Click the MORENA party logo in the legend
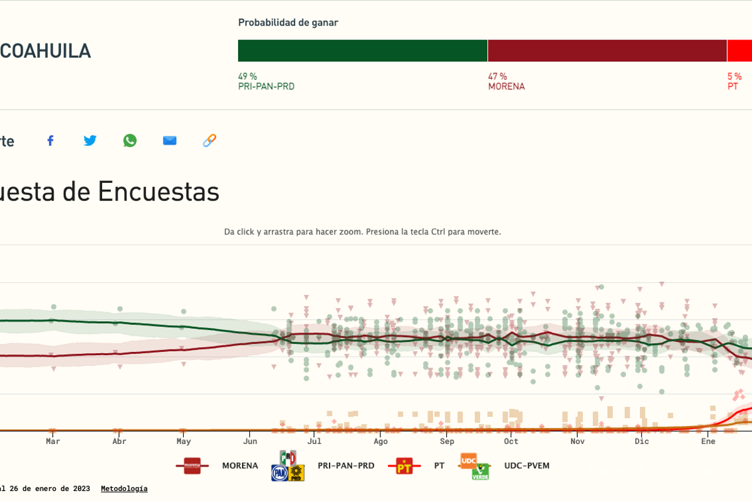 tap(192, 466)
